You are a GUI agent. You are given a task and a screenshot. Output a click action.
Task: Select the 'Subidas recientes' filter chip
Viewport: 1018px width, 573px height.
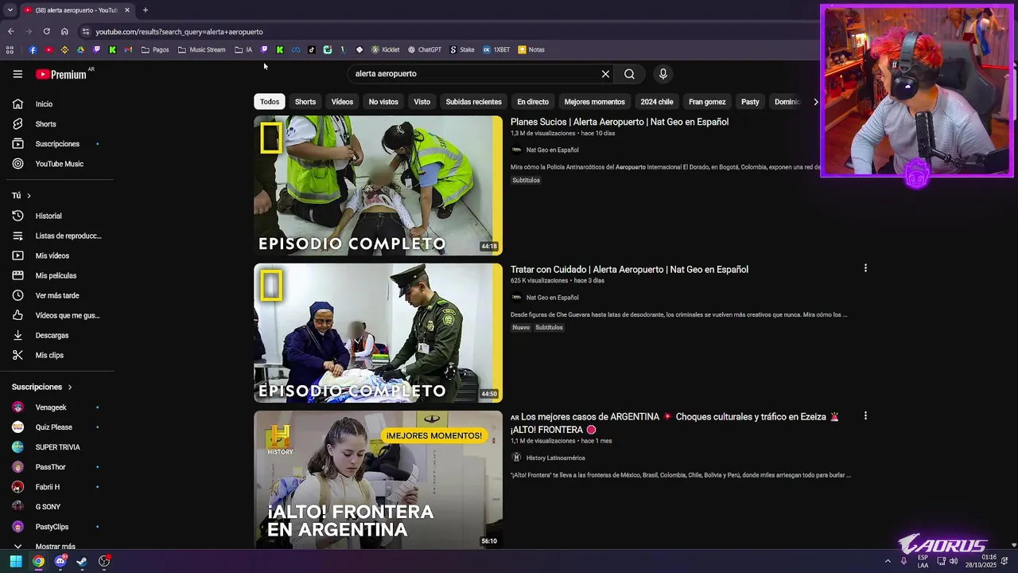pyautogui.click(x=474, y=102)
